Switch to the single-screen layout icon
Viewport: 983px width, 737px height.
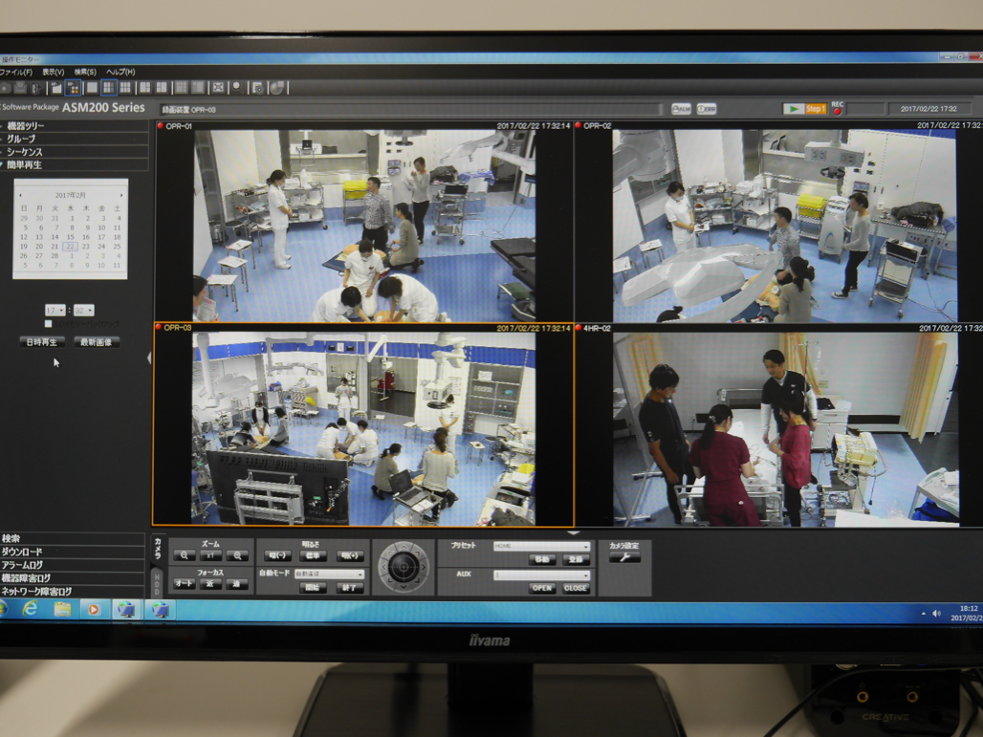[x=92, y=88]
